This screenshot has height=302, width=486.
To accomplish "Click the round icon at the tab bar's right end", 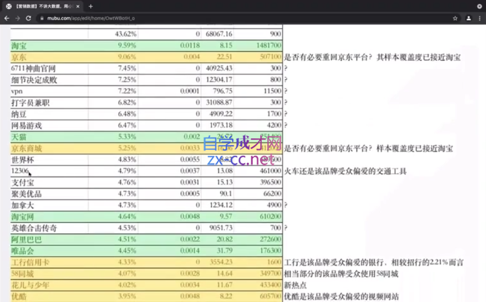I will (479, 6).
